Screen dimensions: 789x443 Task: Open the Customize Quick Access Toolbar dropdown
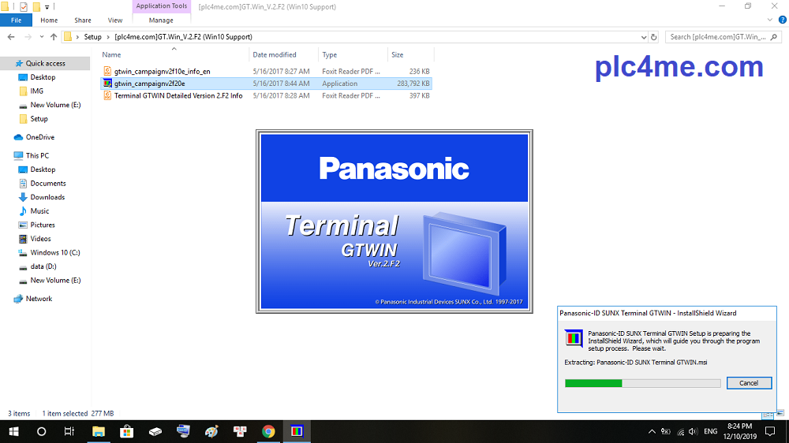(47, 7)
